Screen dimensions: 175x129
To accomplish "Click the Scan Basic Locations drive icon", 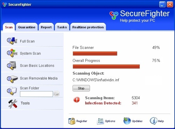I will pos(12,65).
